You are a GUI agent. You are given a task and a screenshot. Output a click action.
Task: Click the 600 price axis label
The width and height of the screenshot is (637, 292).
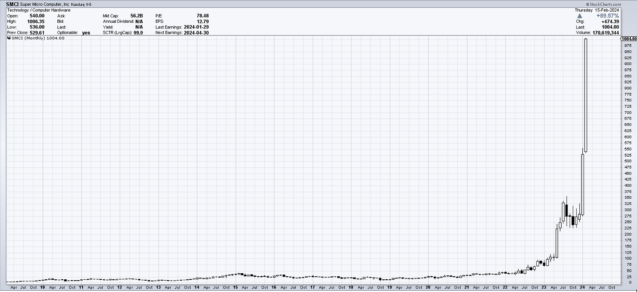coord(627,137)
